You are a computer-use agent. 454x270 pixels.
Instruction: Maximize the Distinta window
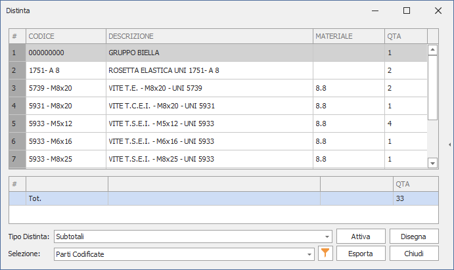click(x=407, y=11)
